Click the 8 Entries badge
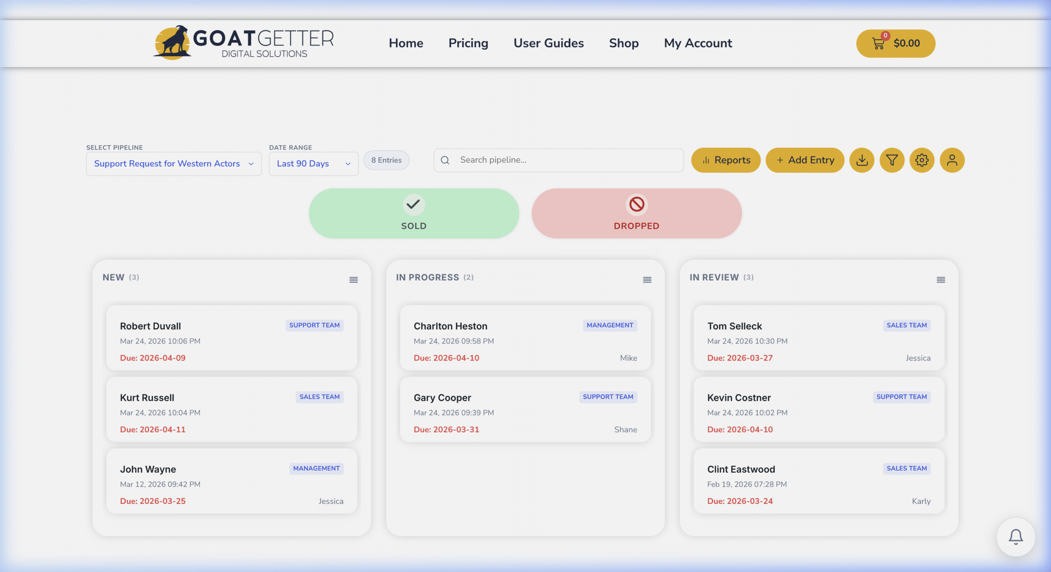The height and width of the screenshot is (572, 1051). coord(386,160)
